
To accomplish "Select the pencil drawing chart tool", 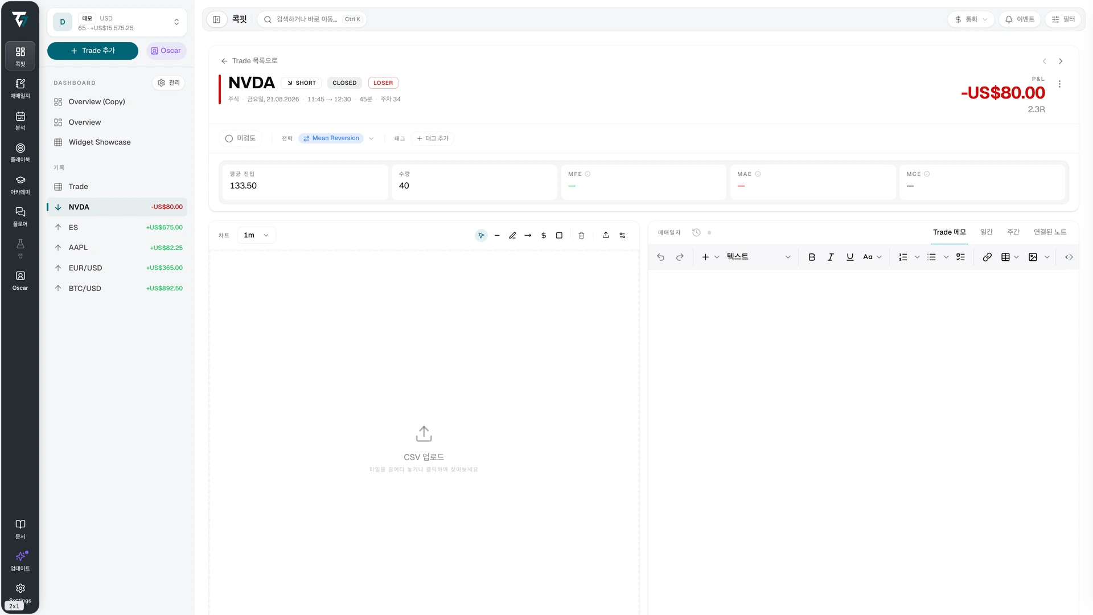I will point(512,235).
